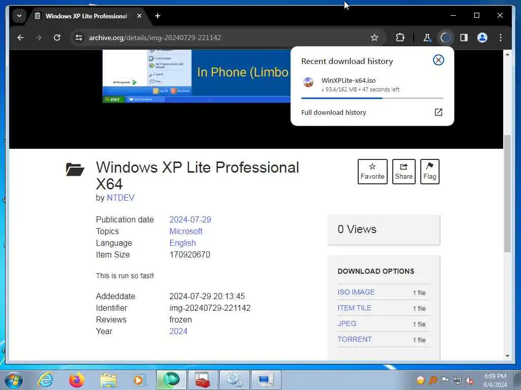
Task: Go back to the previous page
Action: click(20, 38)
